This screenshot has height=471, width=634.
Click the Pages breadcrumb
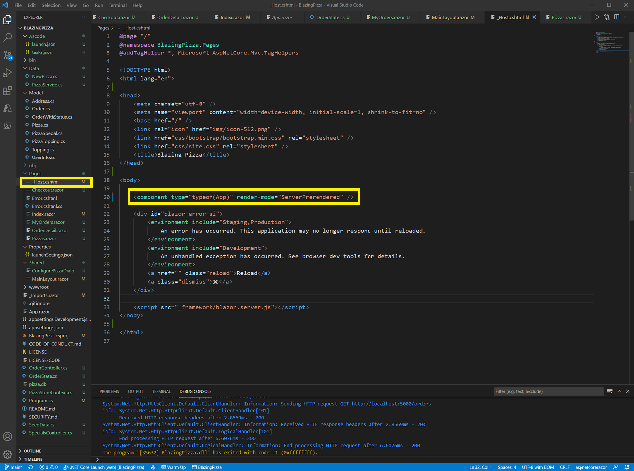[x=103, y=28]
